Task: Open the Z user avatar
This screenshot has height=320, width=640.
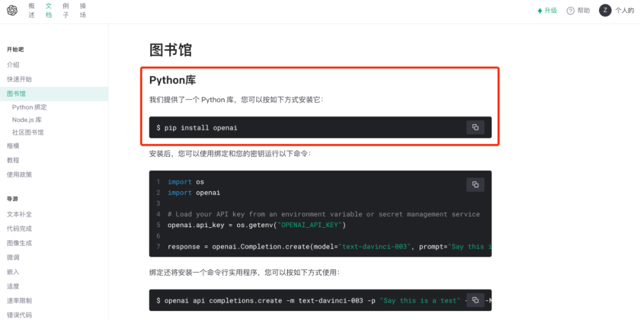Action: [x=605, y=11]
